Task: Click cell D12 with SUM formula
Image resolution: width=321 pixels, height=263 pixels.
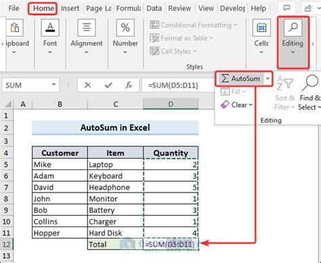Action: tap(171, 244)
